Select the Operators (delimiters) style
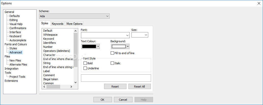263x105 pixels. click(57, 51)
